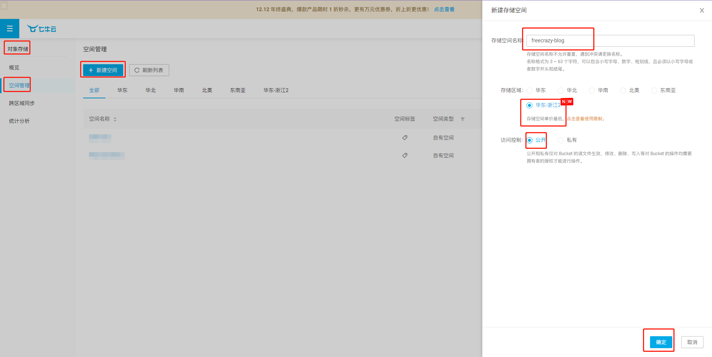Click the 存储空间名称 input field
Screen dimensions: 712x357
(610, 41)
